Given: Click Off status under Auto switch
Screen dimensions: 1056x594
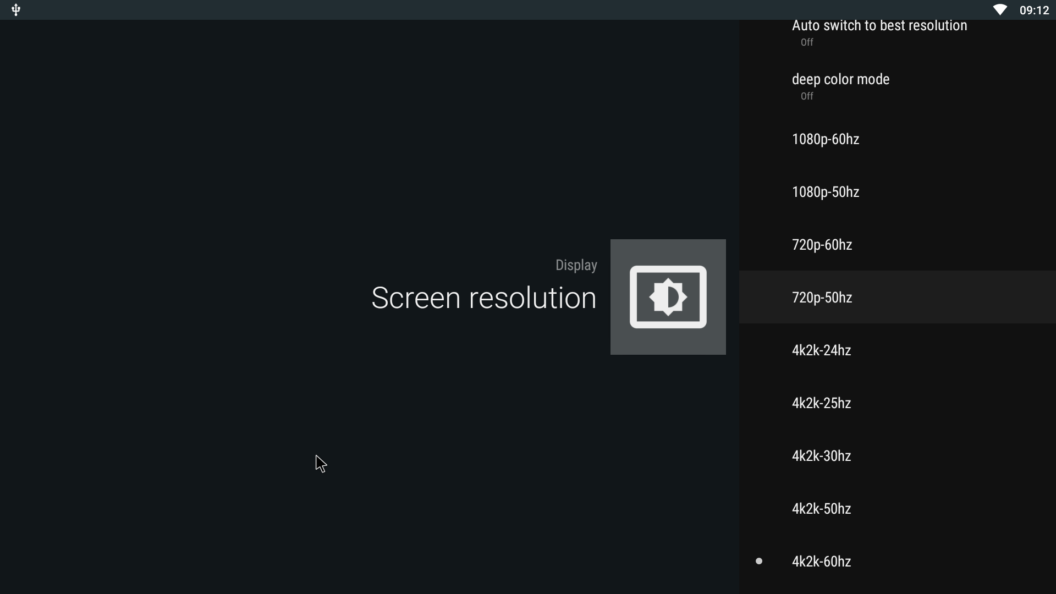Looking at the screenshot, I should [807, 42].
